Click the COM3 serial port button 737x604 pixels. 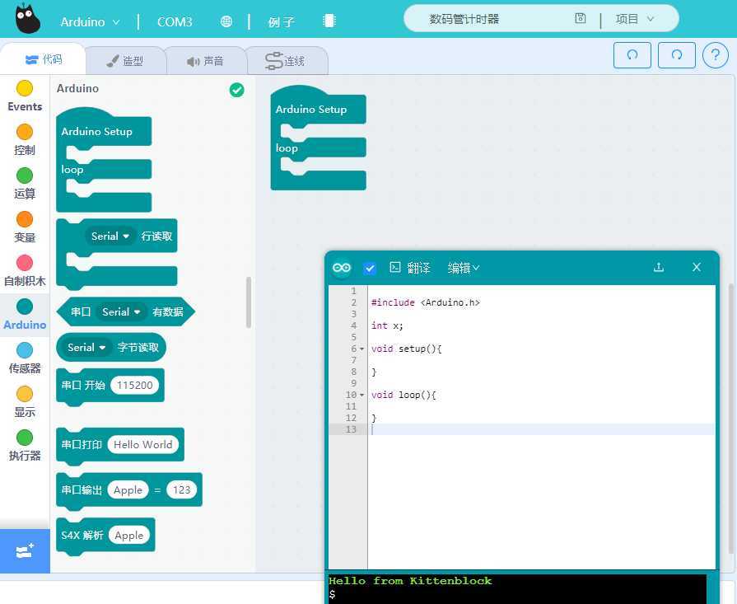pyautogui.click(x=175, y=21)
